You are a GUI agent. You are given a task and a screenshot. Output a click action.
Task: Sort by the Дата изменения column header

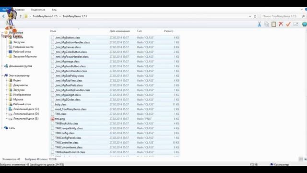[119, 31]
